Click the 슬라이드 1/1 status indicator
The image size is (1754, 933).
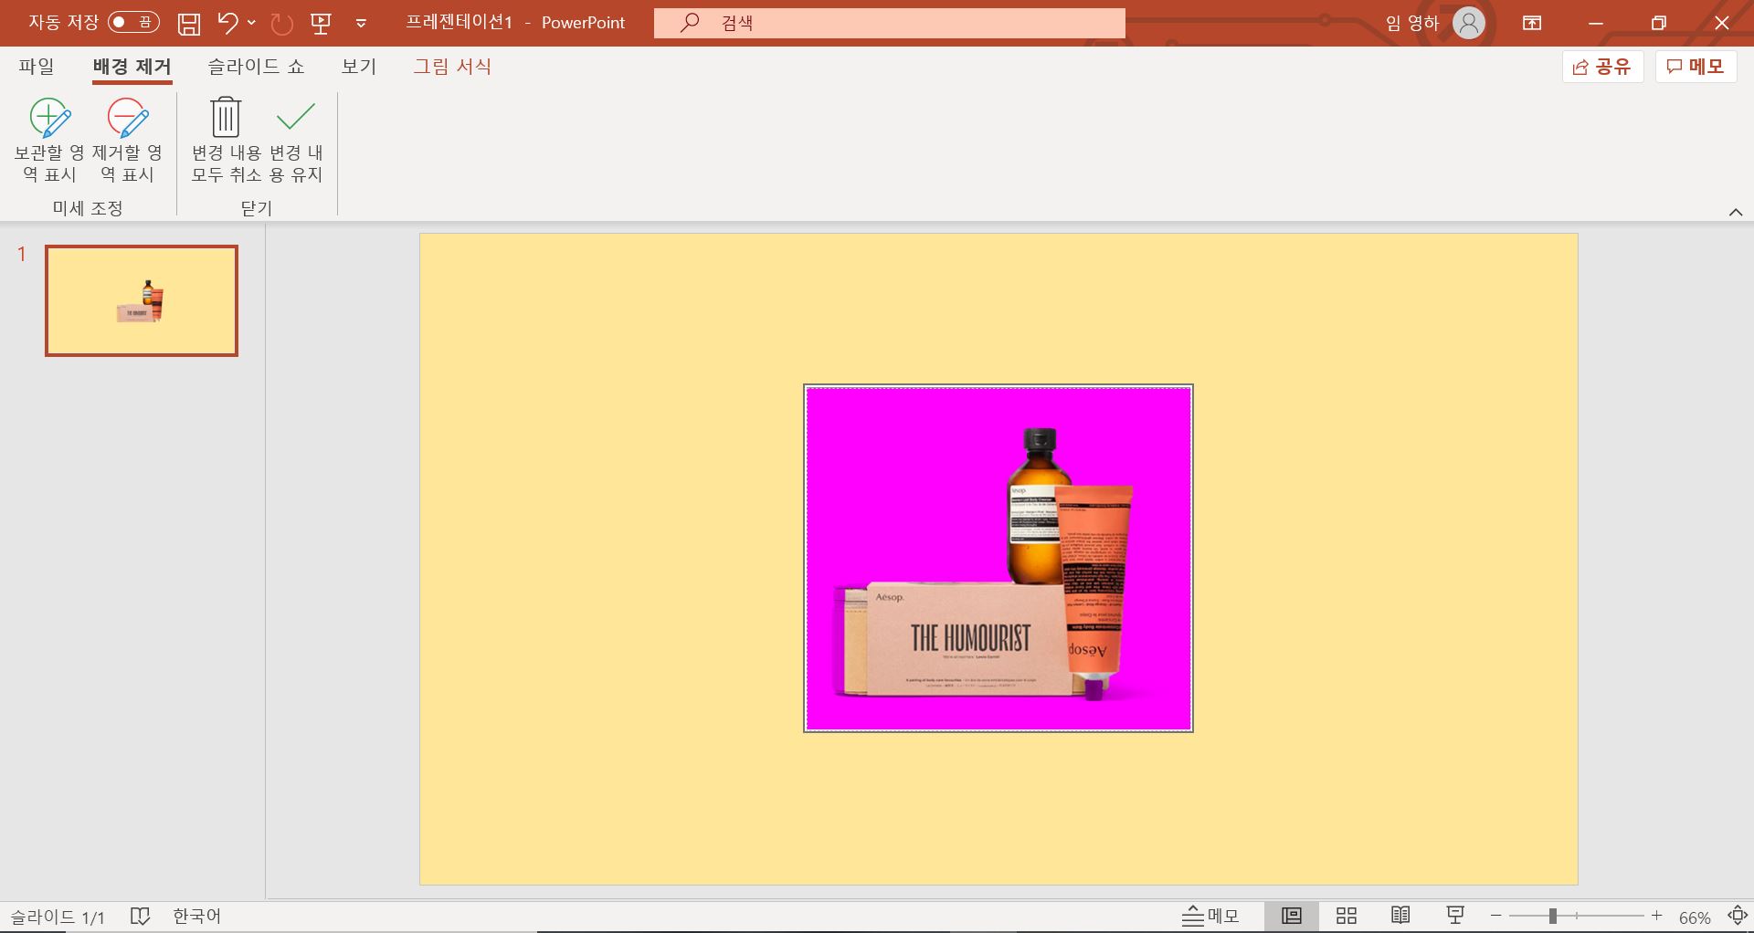(58, 917)
